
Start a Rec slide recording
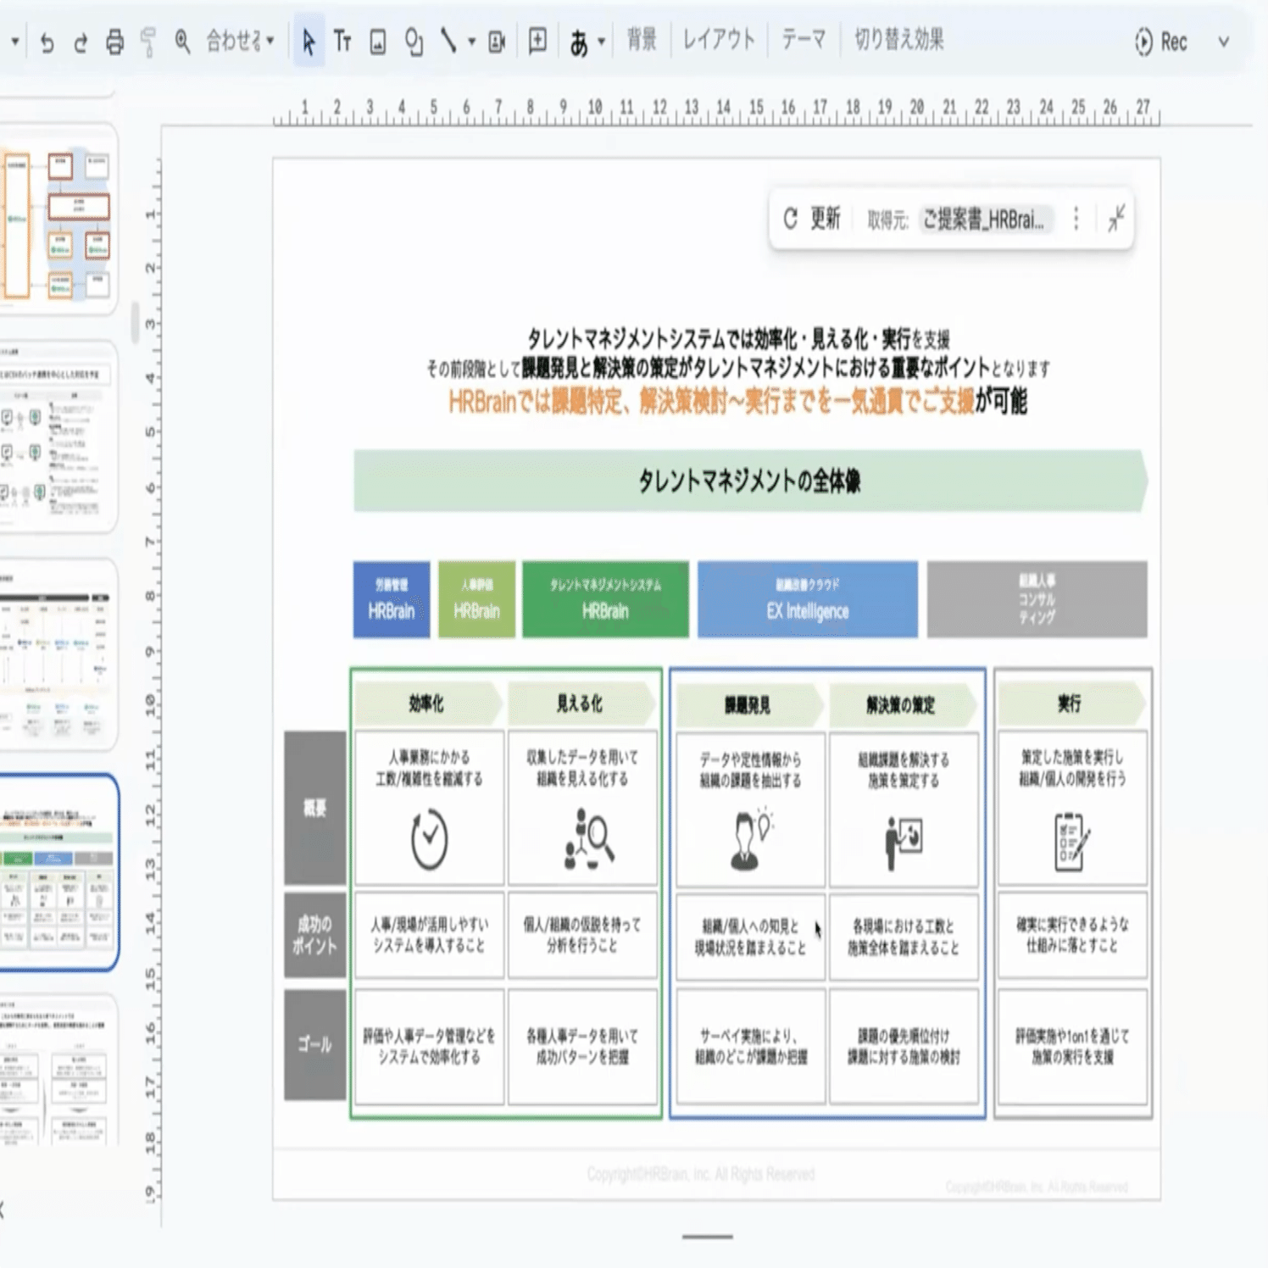click(x=1161, y=42)
